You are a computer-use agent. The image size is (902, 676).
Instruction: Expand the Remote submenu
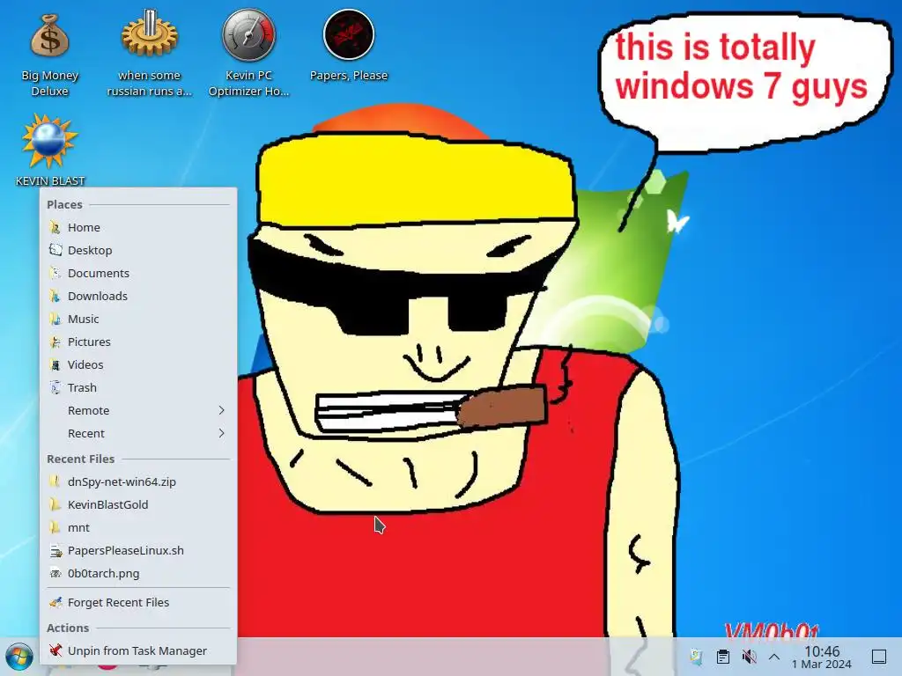coord(138,410)
